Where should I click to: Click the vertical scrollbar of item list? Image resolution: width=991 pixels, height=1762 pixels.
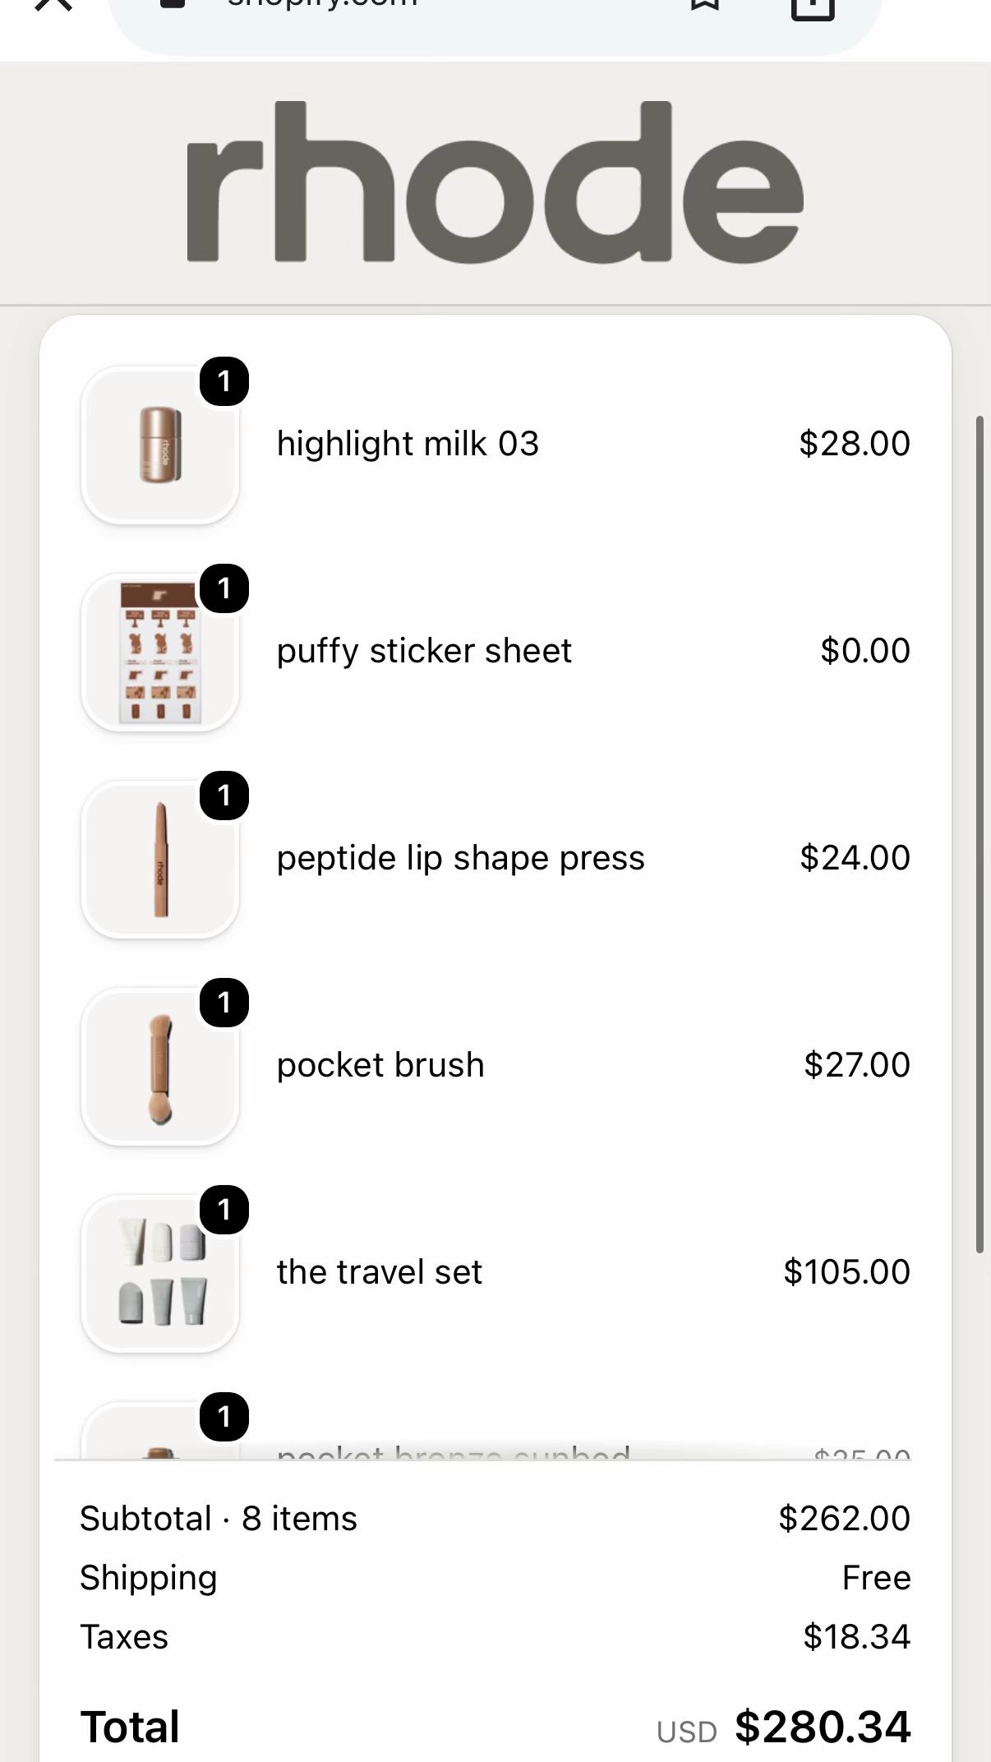[x=979, y=834]
